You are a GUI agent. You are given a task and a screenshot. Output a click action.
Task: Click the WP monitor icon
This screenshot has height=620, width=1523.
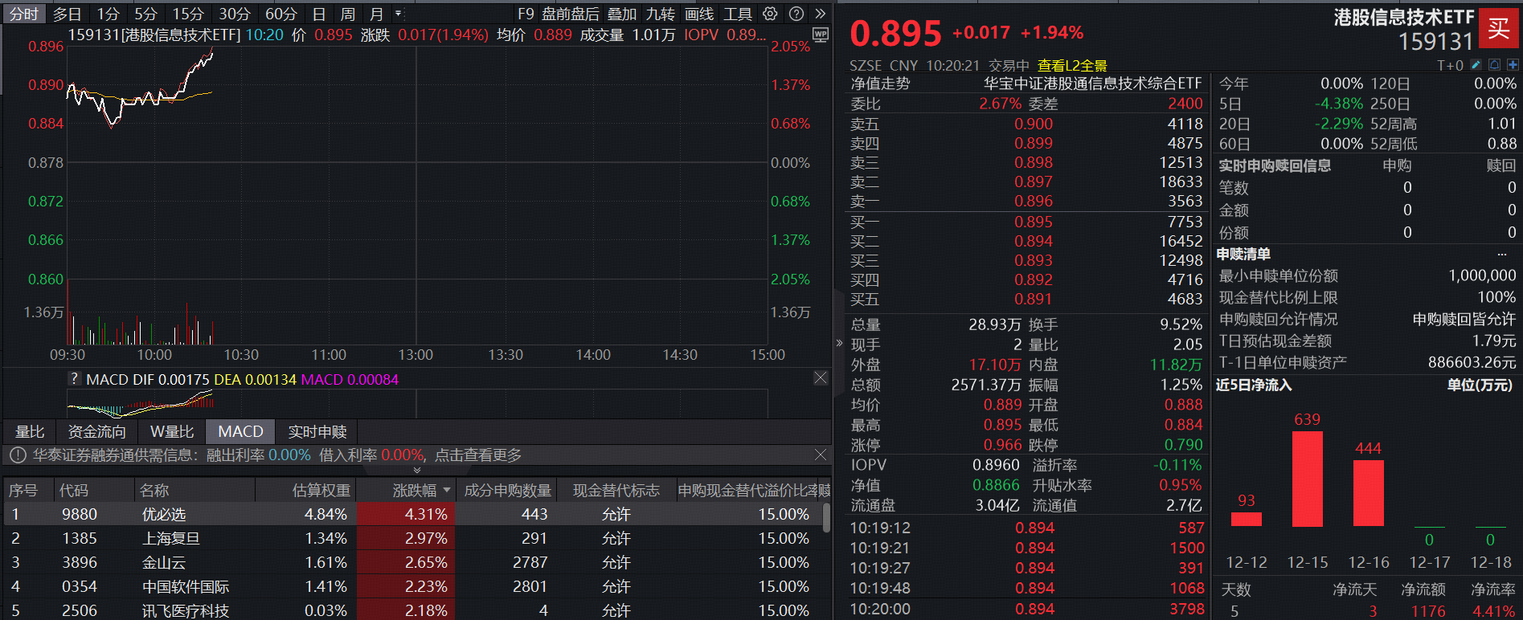click(x=820, y=35)
